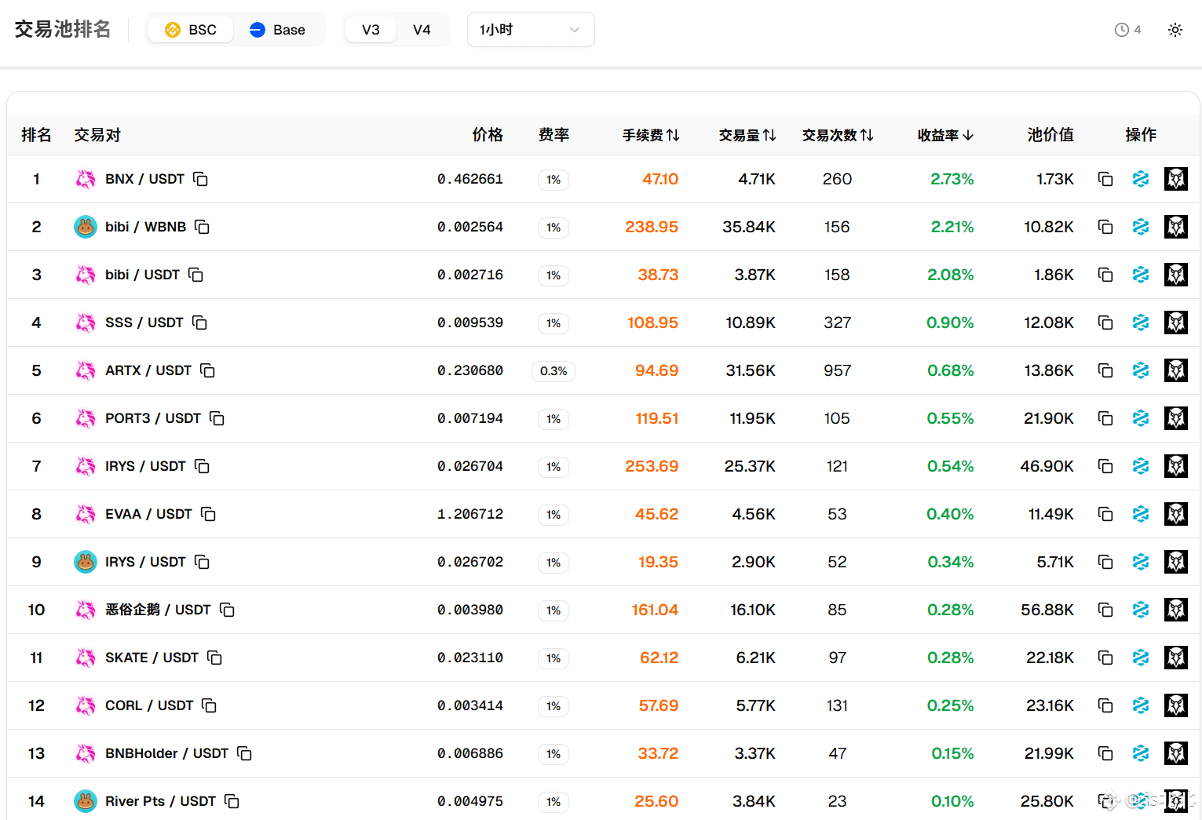This screenshot has height=820, width=1202.
Task: Open the clock history icon in header
Action: point(1122,30)
